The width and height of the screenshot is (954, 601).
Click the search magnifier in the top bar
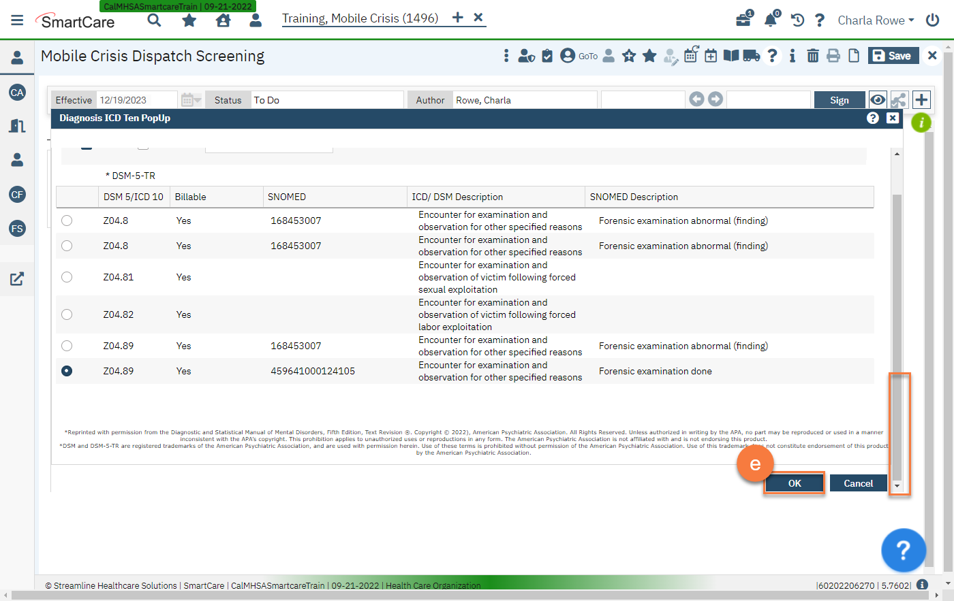click(x=154, y=20)
